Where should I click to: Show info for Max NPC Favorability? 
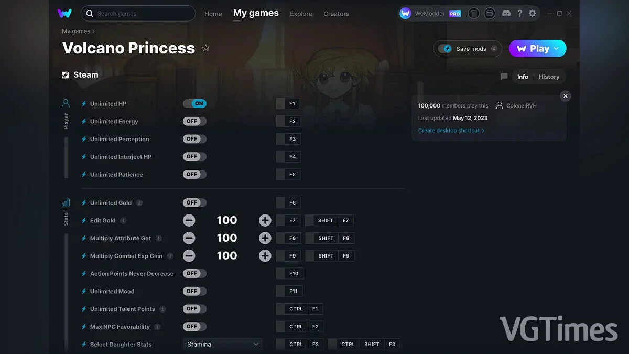click(x=157, y=327)
